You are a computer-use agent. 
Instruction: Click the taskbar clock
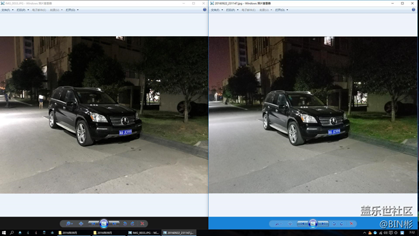point(412,233)
